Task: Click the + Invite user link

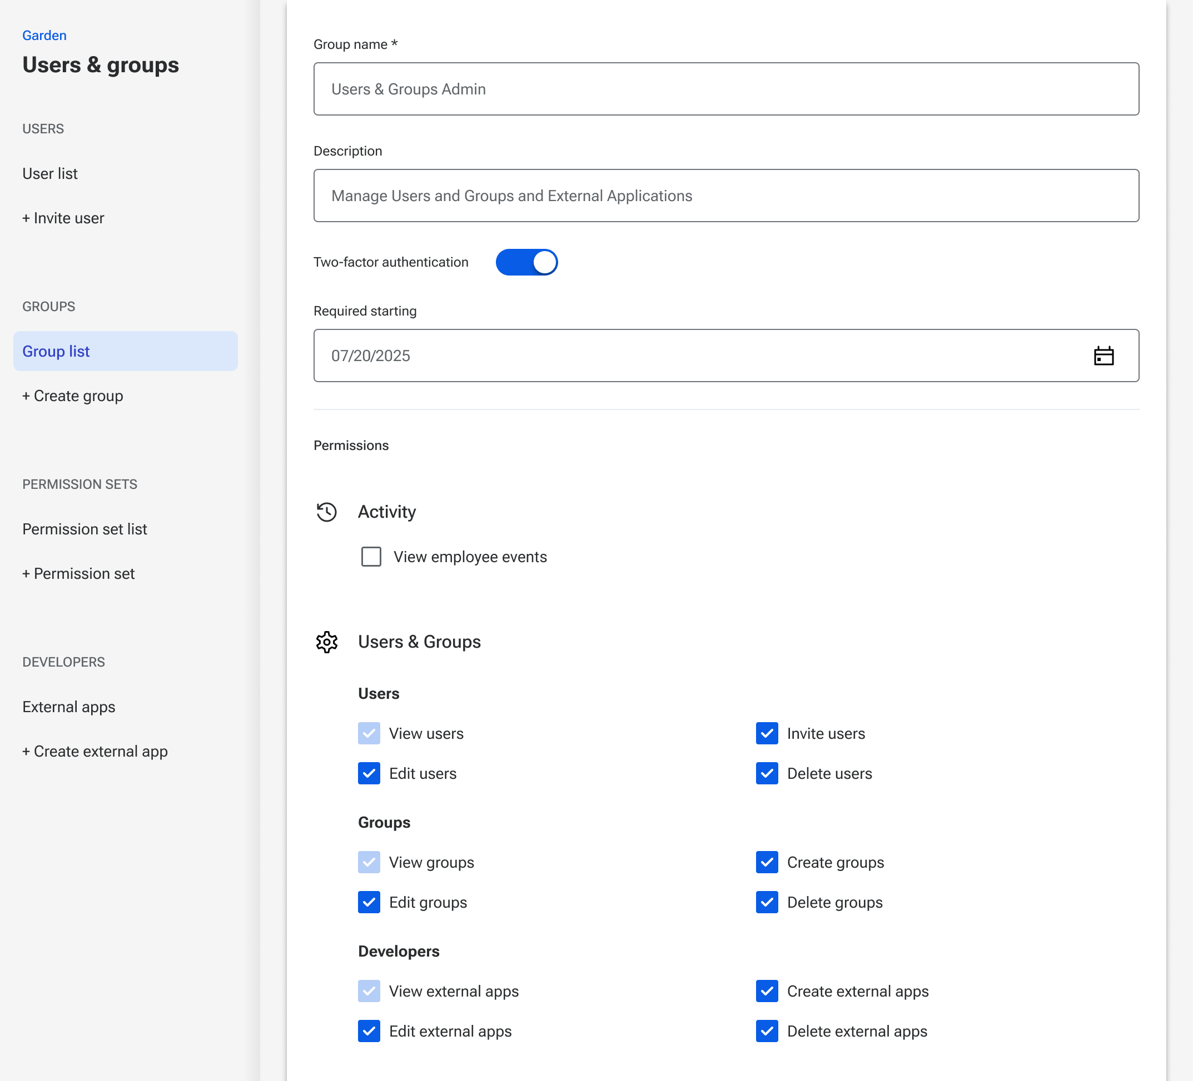Action: [63, 218]
